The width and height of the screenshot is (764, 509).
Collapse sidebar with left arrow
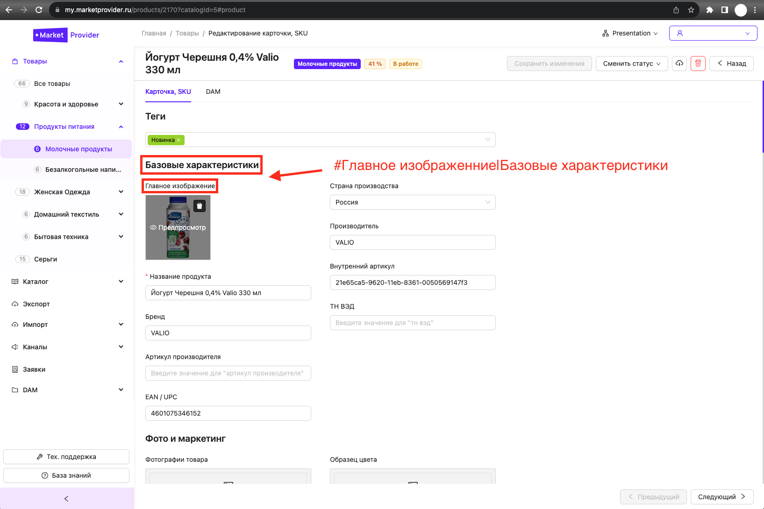(x=66, y=499)
